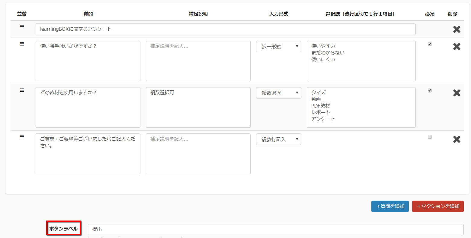This screenshot has width=471, height=238.
Task: Enable required checkbox for ご質問・ご要望 question
Action: [430, 137]
